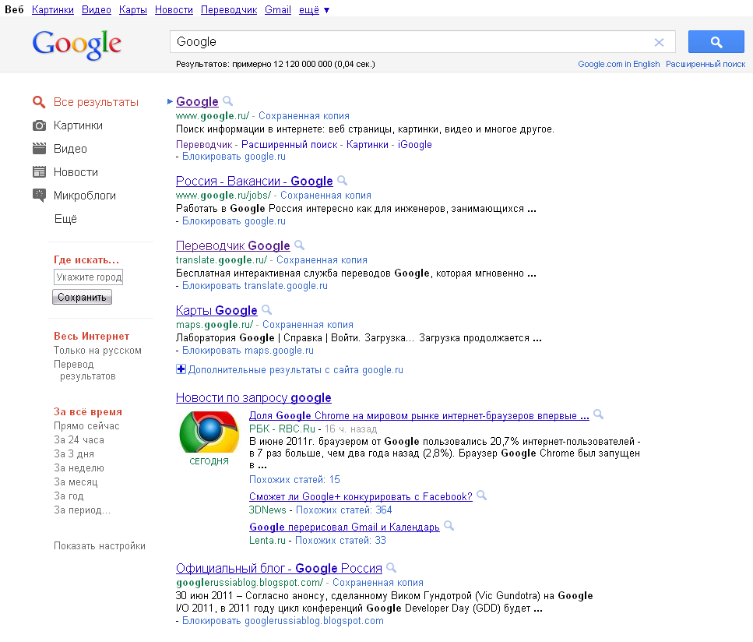Image resolution: width=753 pixels, height=642 pixels.
Task: Click Блокировать maps.google.ru
Action: click(x=248, y=351)
